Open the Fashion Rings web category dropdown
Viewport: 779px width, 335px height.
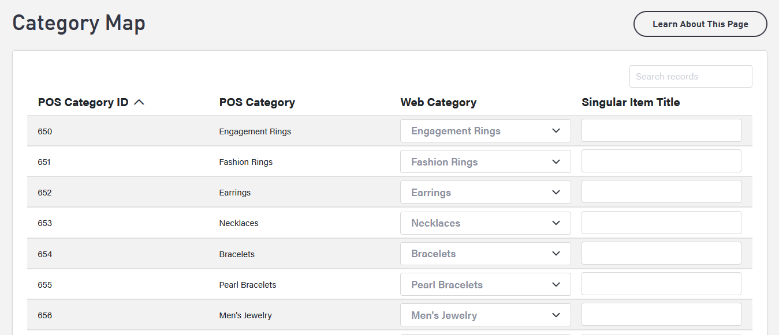[x=485, y=162]
